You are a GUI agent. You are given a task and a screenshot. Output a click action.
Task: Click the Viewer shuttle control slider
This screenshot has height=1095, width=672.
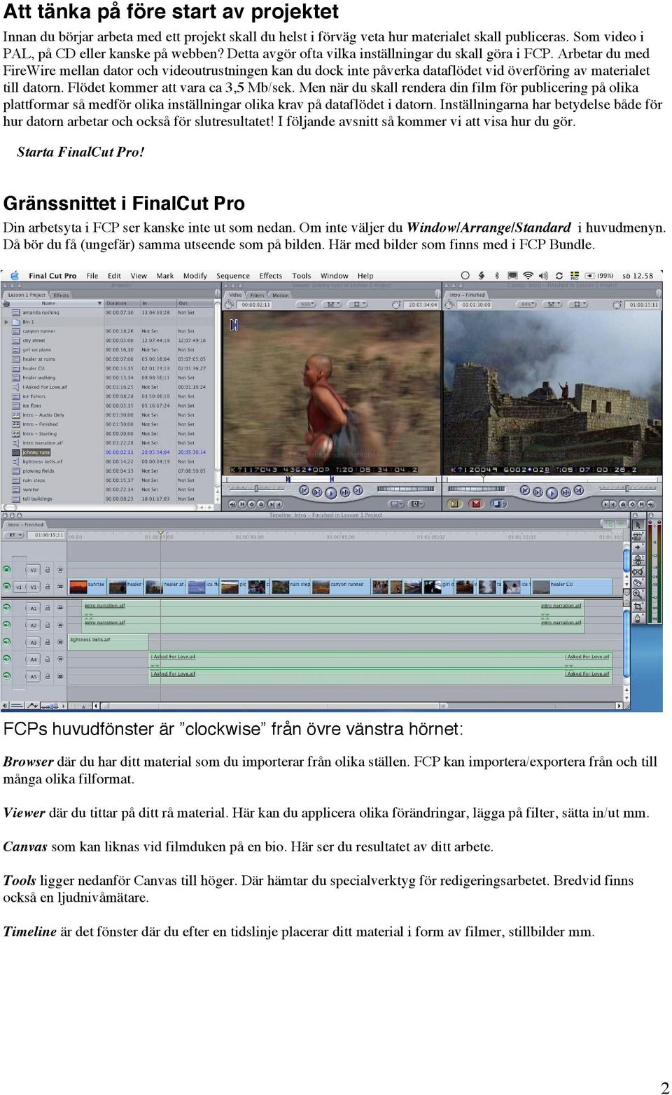coord(255,488)
